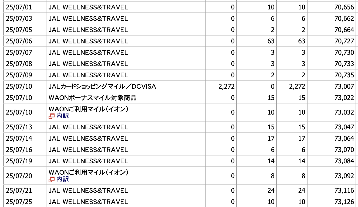Click the 25/07/19 JAL WELLNESS&TRAVEL description

click(x=89, y=161)
